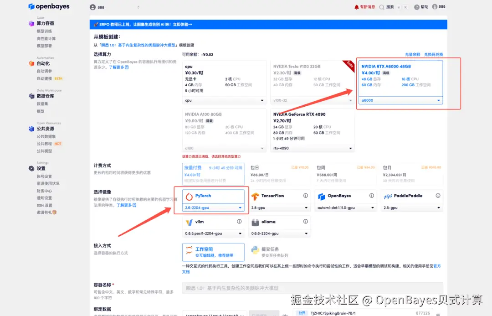Viewport: 492px width, 316px height.
Task: Select the 工作空间 access mode card
Action: coord(213,252)
